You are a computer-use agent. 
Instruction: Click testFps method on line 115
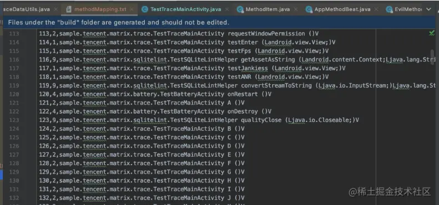coord(239,51)
